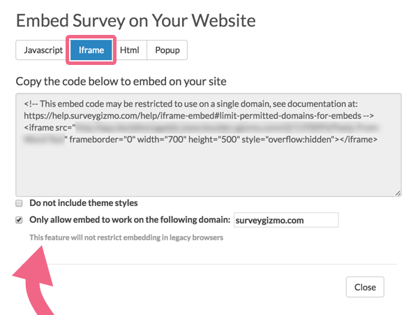
Task: Click the 'Copy the code below' subheading
Action: click(121, 82)
